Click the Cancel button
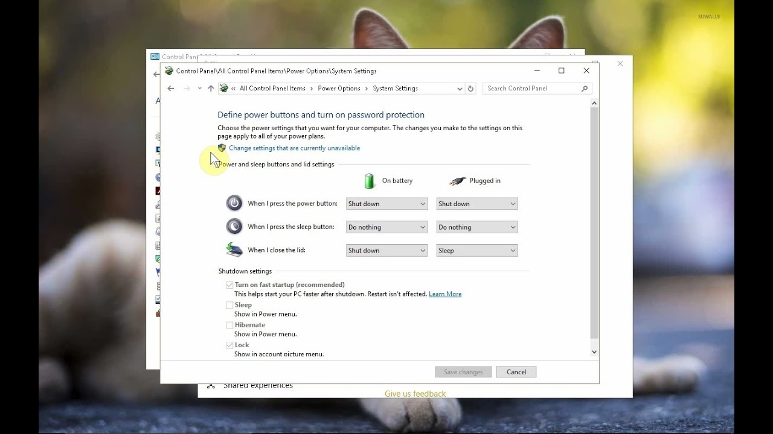 516,372
